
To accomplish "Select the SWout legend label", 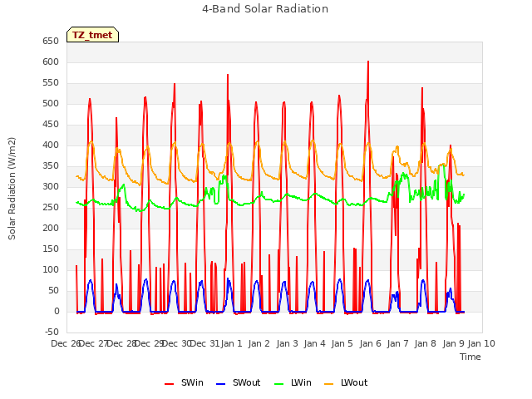I will tap(246, 382).
